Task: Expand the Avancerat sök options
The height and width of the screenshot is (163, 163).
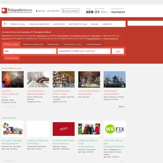Action: [x=11, y=58]
